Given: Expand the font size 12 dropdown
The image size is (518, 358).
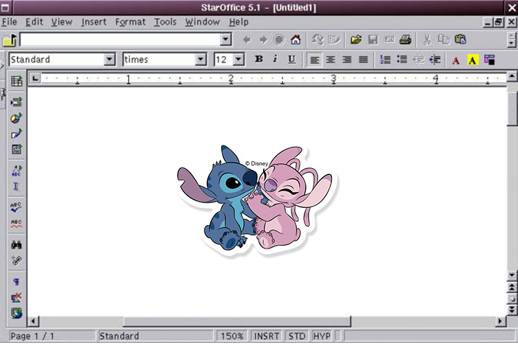Looking at the screenshot, I should pyautogui.click(x=238, y=60).
